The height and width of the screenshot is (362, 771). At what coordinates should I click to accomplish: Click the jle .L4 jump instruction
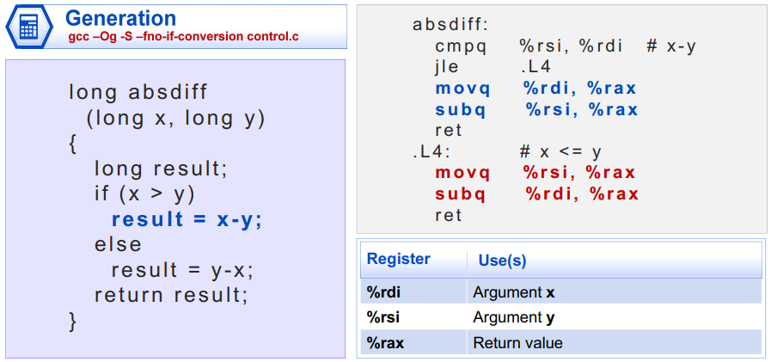tap(493, 67)
